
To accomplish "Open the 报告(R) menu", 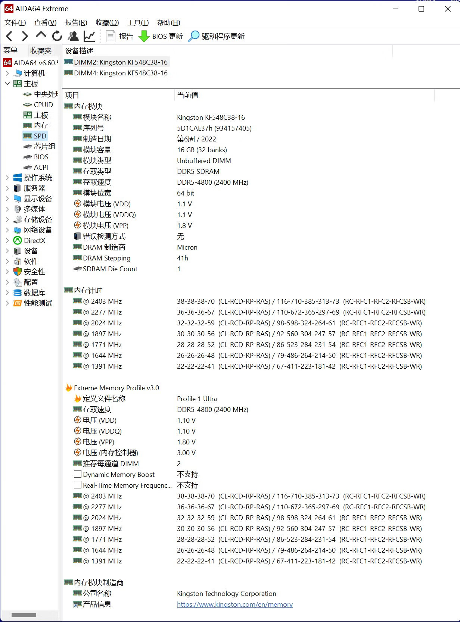I will click(76, 22).
